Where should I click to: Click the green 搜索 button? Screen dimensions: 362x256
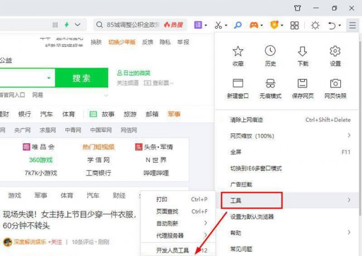click(x=81, y=78)
